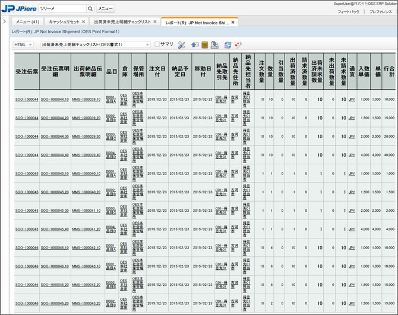The image size is (398, 315).
Task: Click the 納品先取引先 column header
Action: 222,71
